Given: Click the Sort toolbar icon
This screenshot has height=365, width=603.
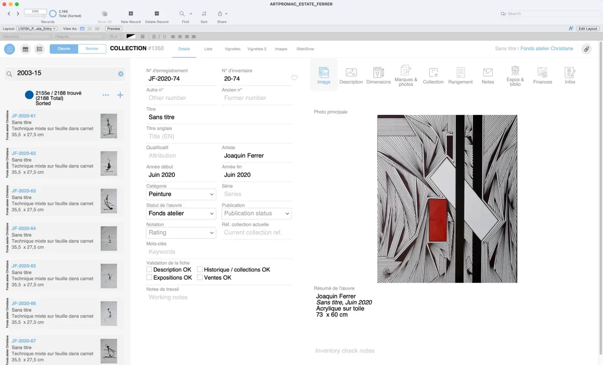Looking at the screenshot, I should tap(204, 14).
